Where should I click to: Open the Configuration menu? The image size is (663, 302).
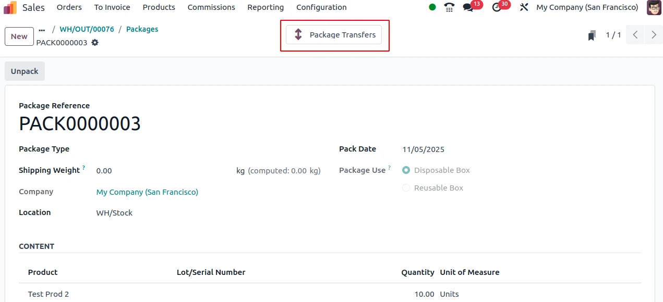click(x=321, y=7)
